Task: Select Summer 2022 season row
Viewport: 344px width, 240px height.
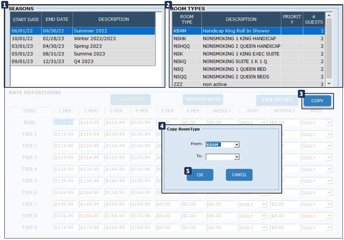Action: (x=83, y=31)
